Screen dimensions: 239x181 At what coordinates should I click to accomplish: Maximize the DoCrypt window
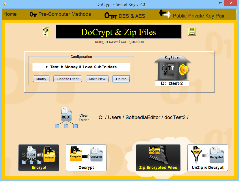tap(221, 3)
